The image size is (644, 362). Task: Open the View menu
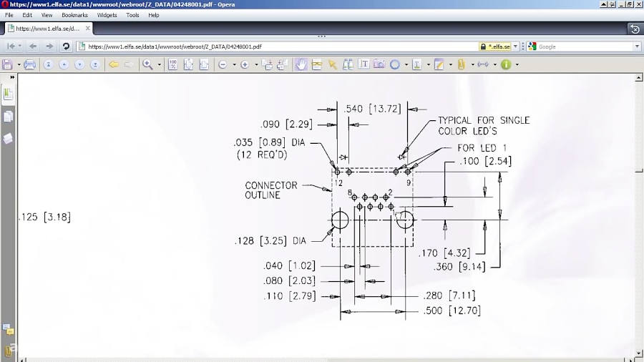[47, 15]
